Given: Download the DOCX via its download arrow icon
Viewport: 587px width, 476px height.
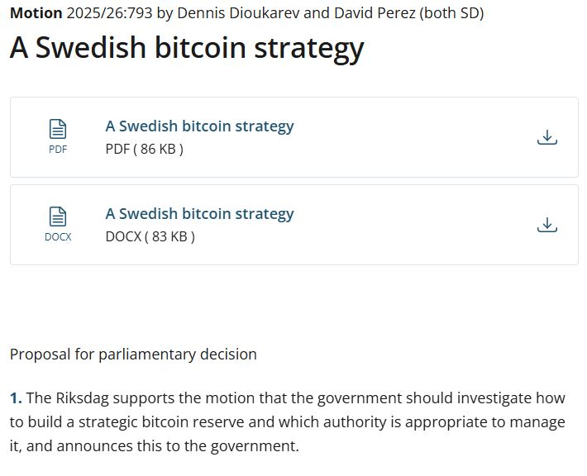Looking at the screenshot, I should tap(547, 225).
